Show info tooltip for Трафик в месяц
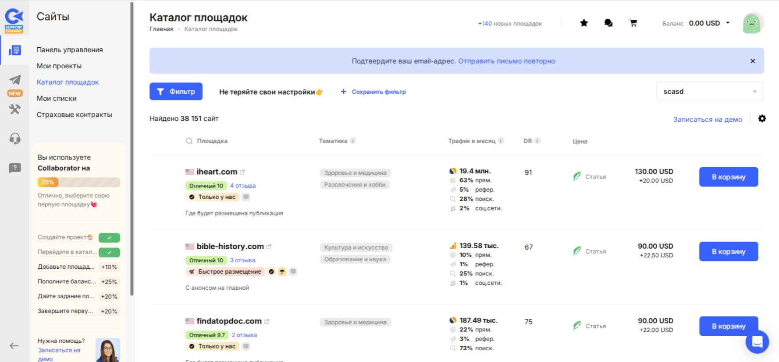779x362 pixels. pyautogui.click(x=501, y=141)
